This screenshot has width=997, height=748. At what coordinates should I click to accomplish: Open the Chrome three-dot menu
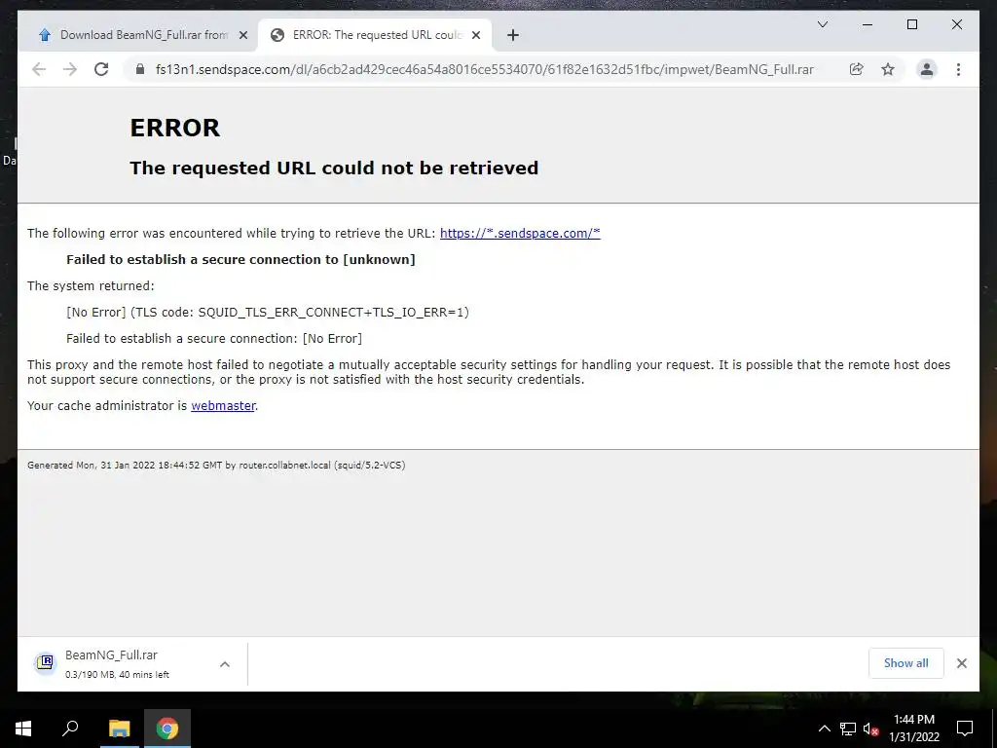click(x=958, y=69)
